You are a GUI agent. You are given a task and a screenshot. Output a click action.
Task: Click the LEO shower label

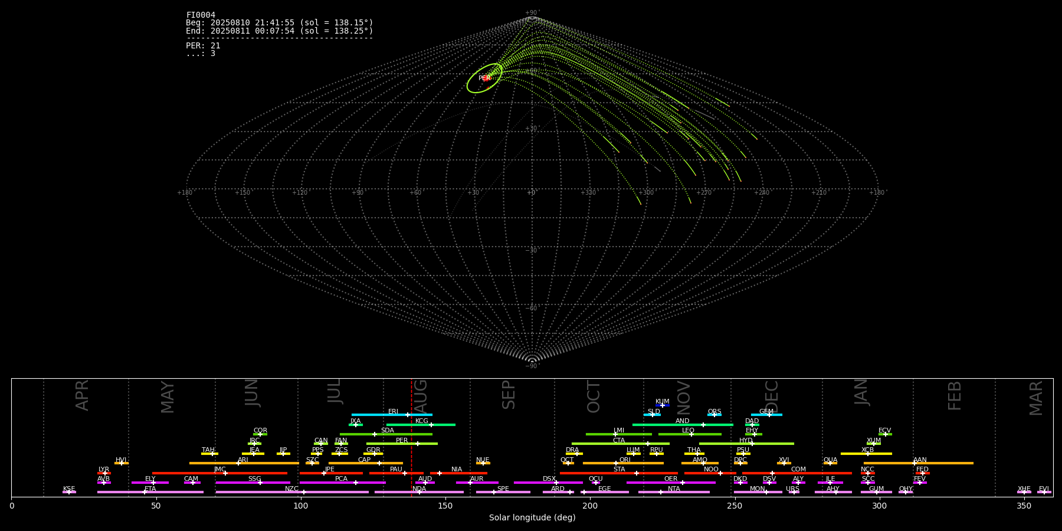(x=689, y=431)
